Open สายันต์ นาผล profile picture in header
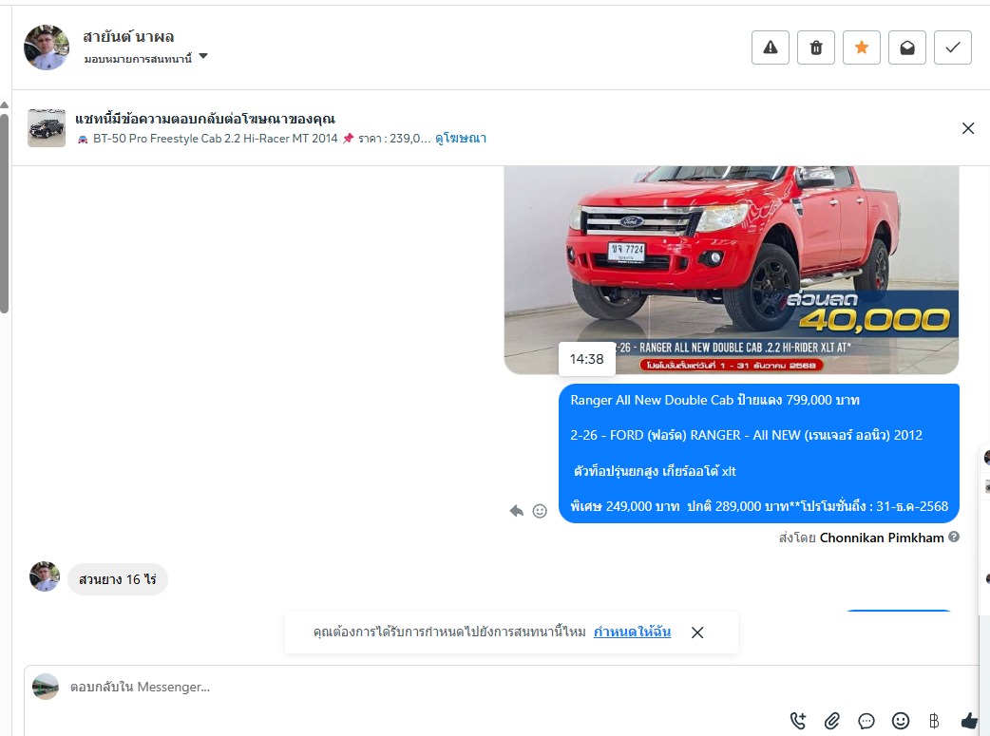The image size is (990, 736). click(x=47, y=47)
